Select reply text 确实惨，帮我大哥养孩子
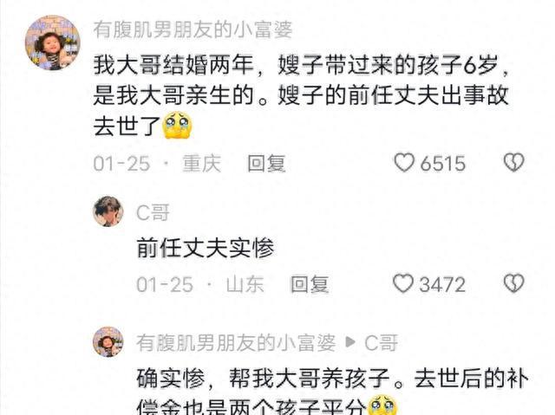The width and height of the screenshot is (555, 415). [x=264, y=379]
